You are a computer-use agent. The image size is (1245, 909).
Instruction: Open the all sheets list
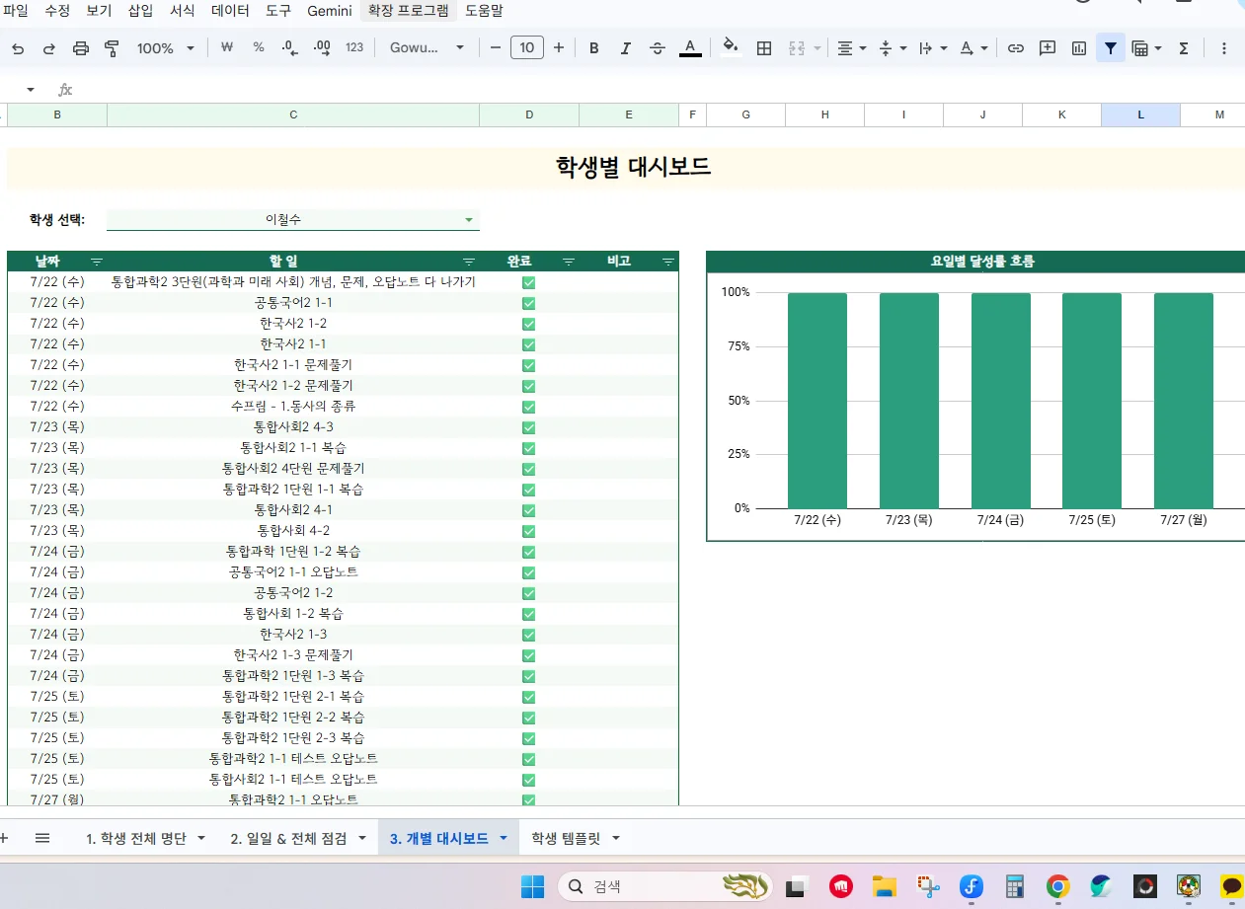42,838
